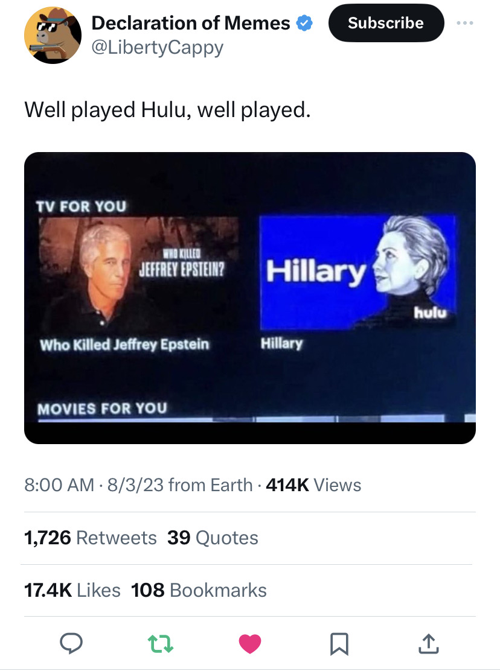Click the 8:00 AM 8/3/23 timestamp

94,485
